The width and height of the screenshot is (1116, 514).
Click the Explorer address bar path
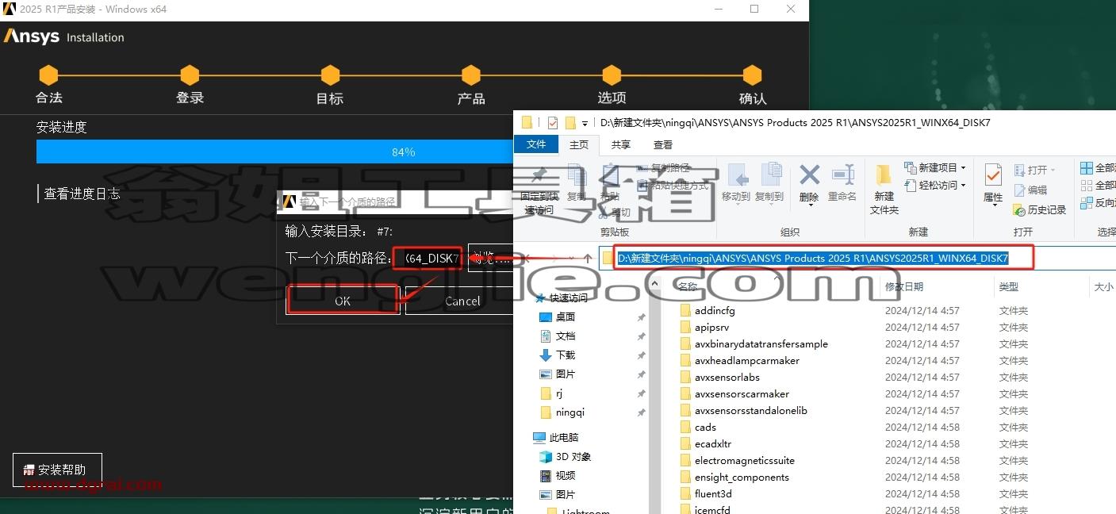coord(813,259)
